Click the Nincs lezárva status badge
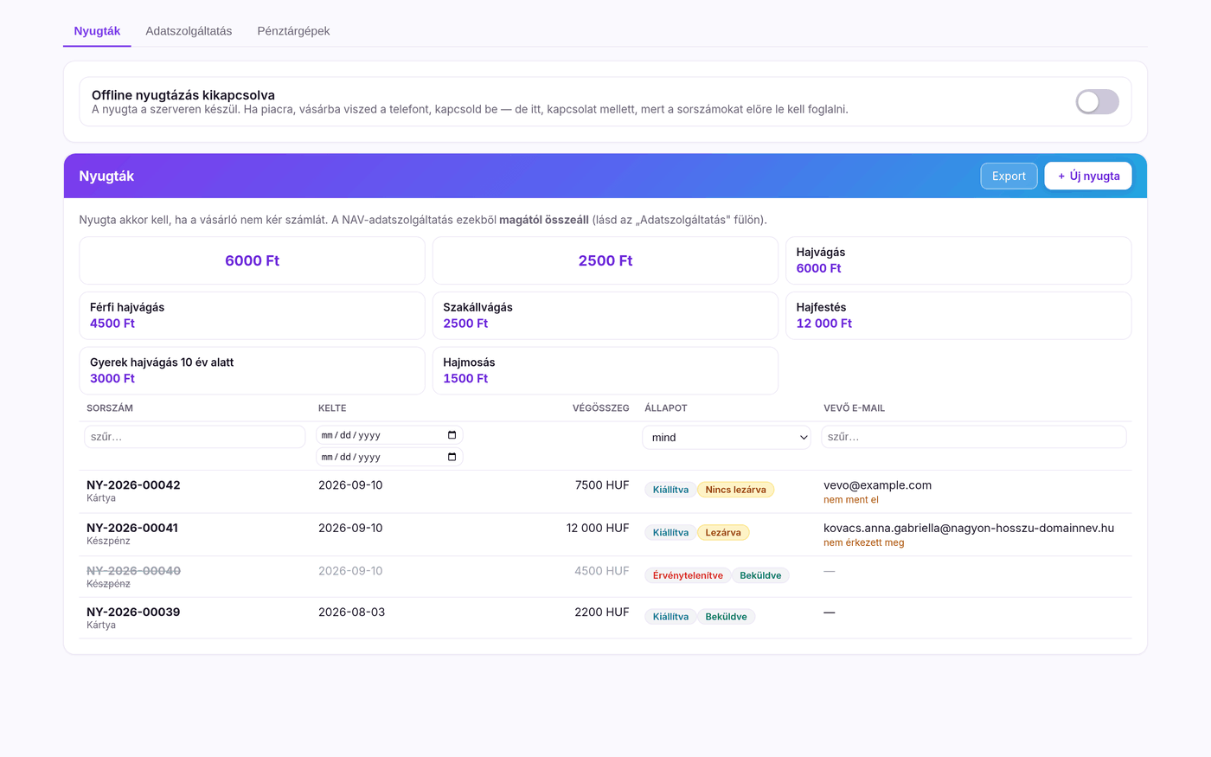The image size is (1211, 757). 735,490
